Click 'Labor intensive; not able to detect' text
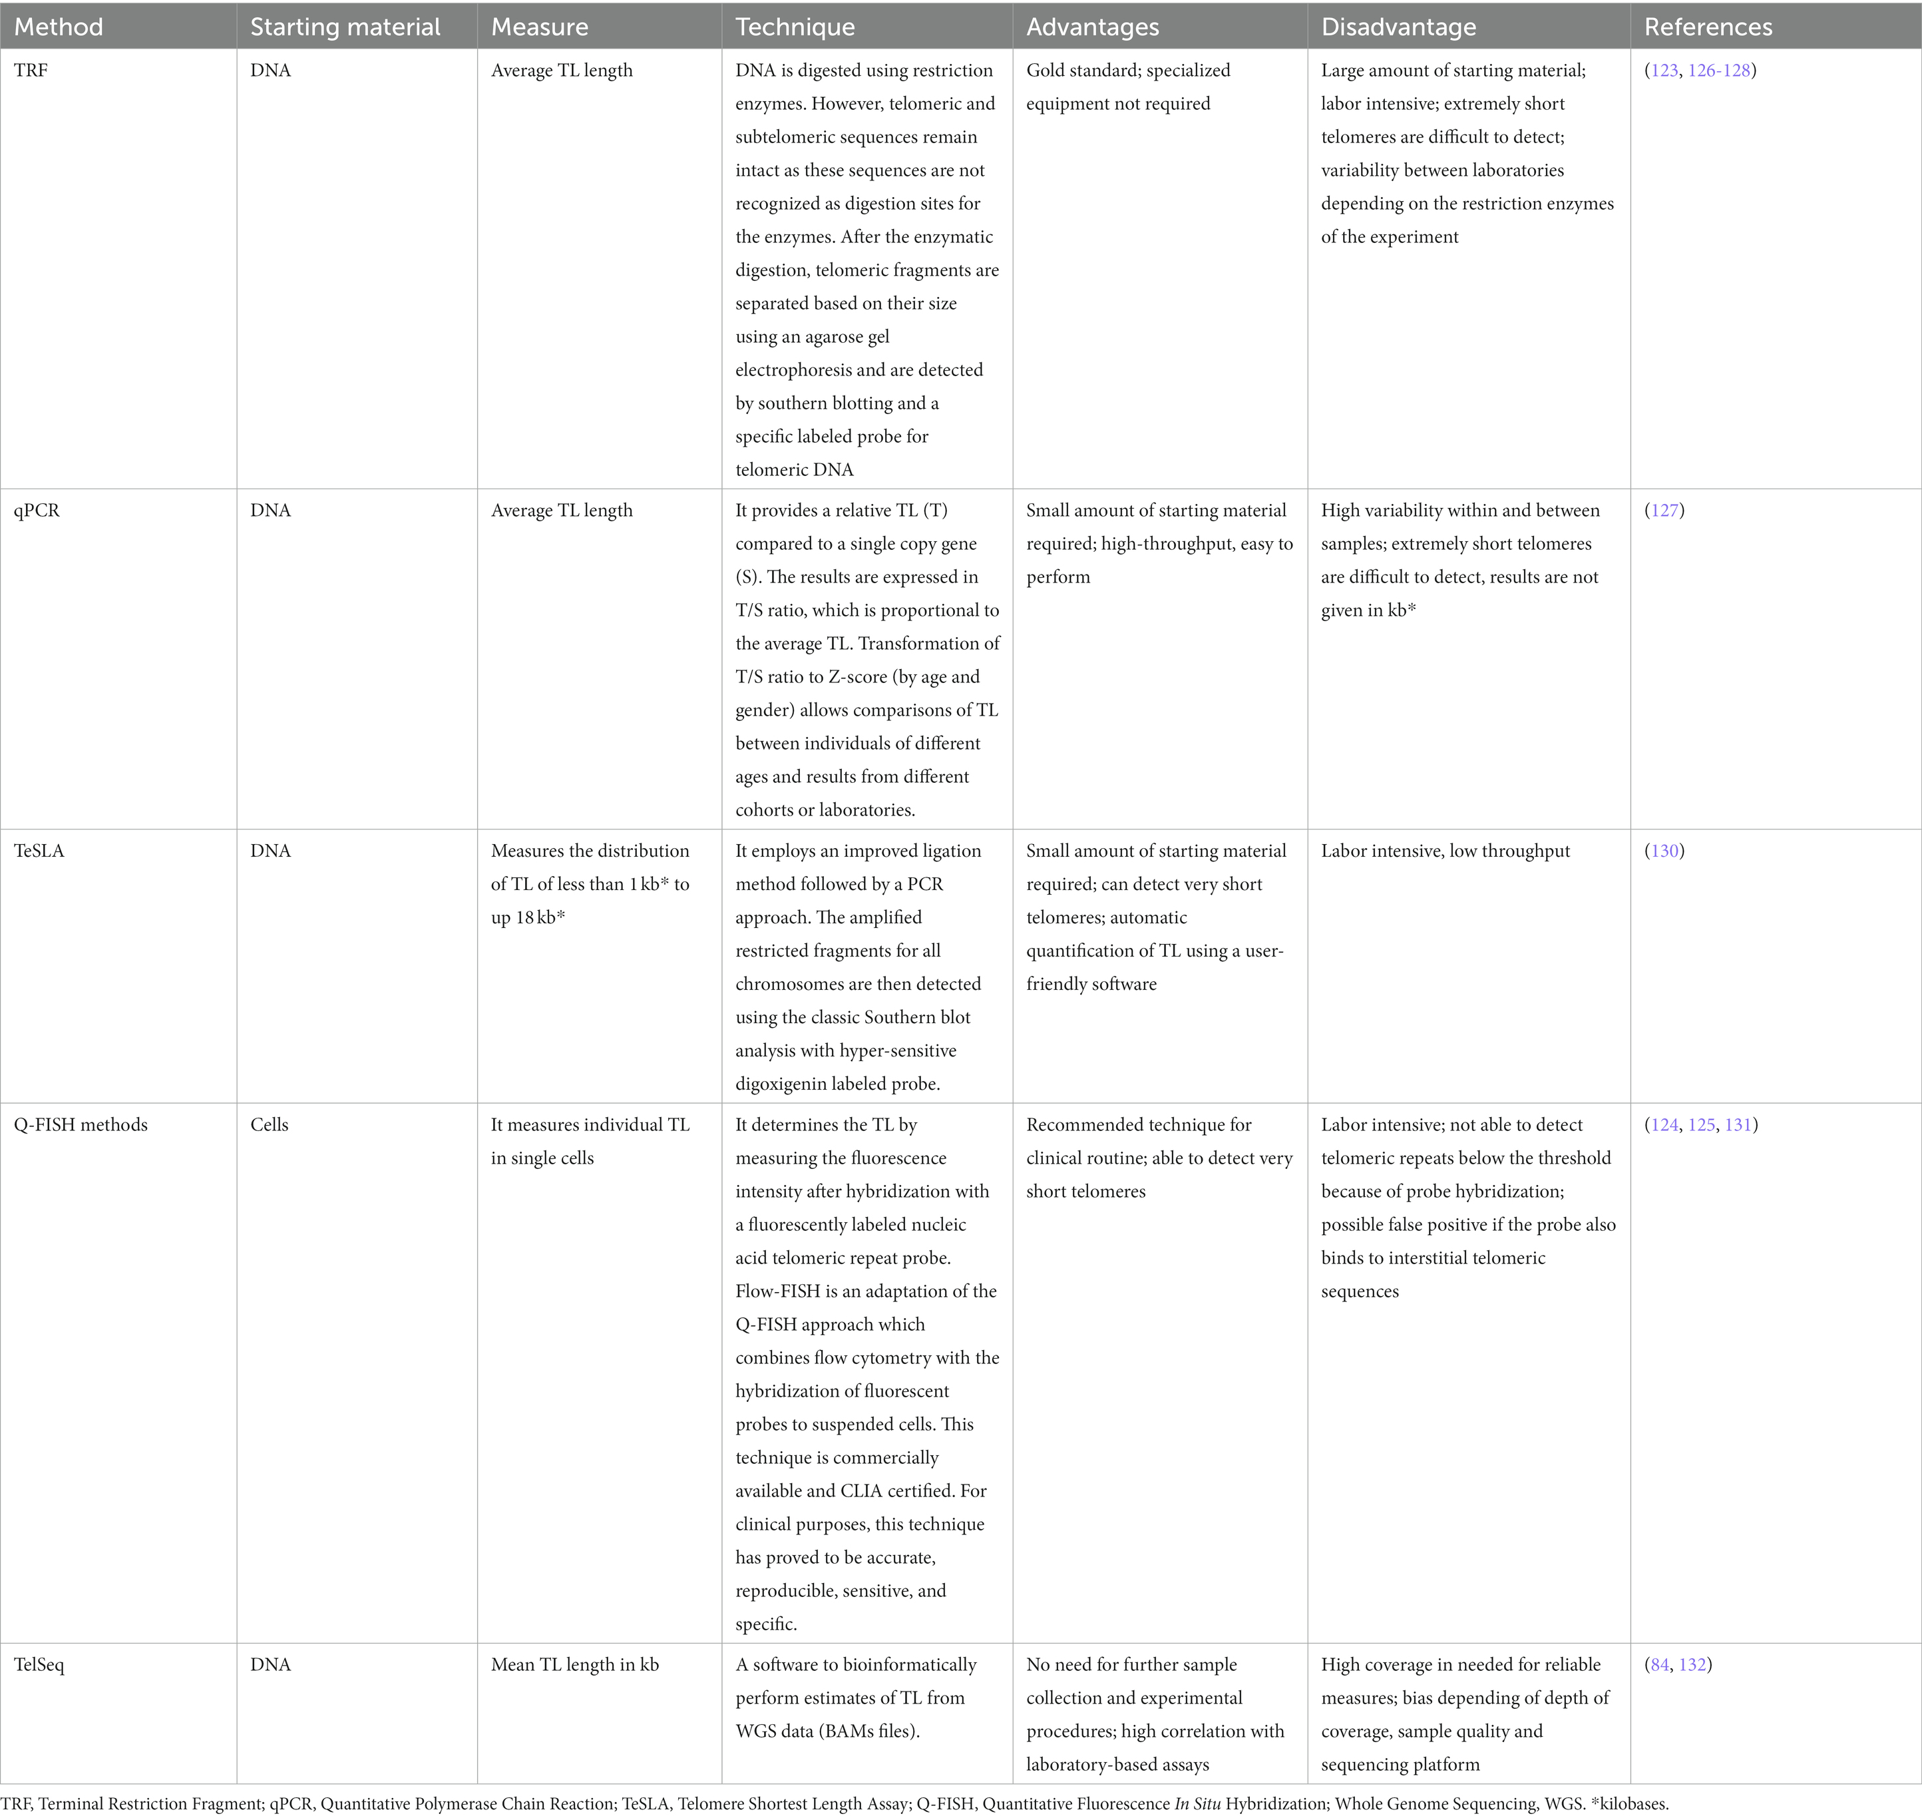1922x1820 pixels. pos(1451,1124)
